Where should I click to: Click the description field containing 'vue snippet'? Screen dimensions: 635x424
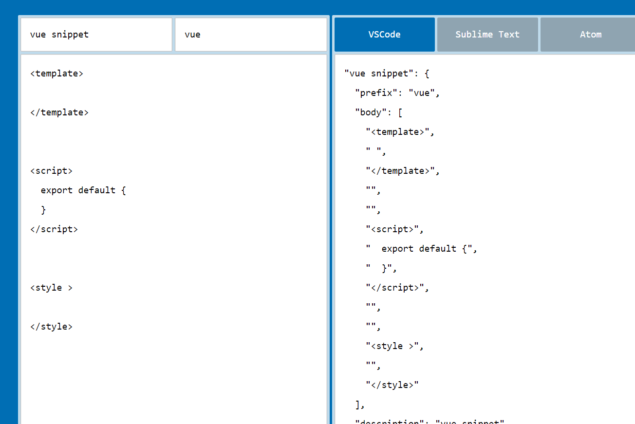point(96,35)
